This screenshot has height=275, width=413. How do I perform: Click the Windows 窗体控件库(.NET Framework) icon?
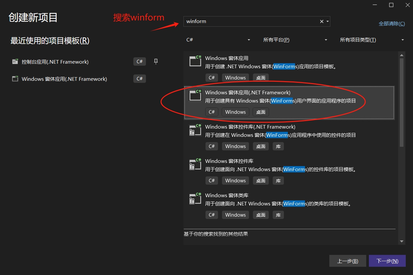pyautogui.click(x=195, y=130)
